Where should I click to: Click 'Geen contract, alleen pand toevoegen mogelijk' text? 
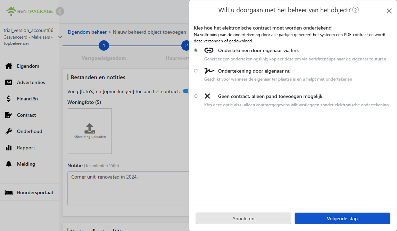[270, 96]
